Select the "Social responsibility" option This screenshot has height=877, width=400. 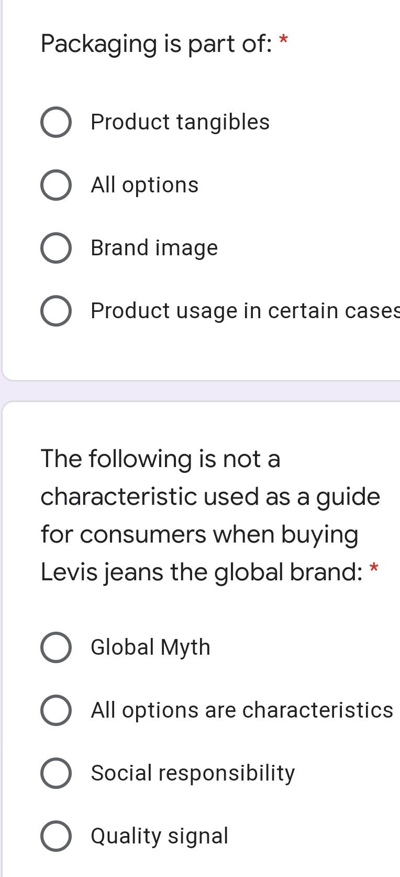tap(56, 773)
